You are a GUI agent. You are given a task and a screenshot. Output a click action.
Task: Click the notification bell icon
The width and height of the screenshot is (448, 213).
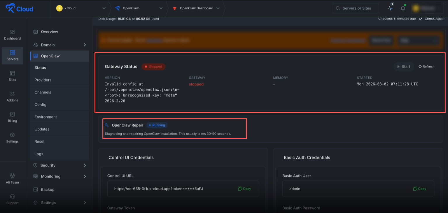coord(403,8)
